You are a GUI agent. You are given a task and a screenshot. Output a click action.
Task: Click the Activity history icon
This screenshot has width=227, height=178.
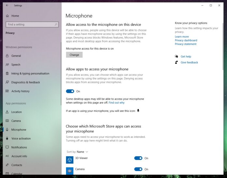7,91
